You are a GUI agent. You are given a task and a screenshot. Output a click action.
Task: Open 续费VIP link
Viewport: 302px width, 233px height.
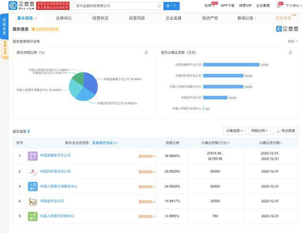pyautogui.click(x=245, y=6)
